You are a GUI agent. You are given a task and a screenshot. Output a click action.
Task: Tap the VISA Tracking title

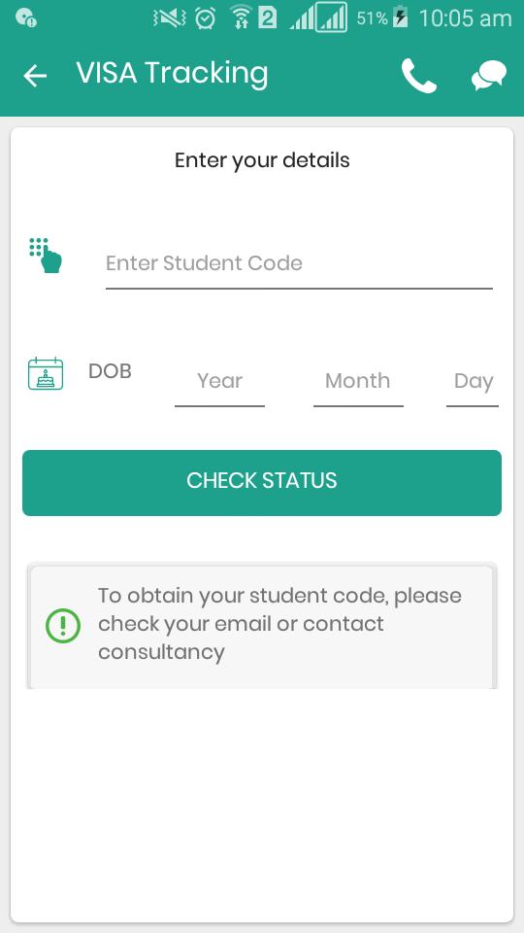[x=173, y=73]
